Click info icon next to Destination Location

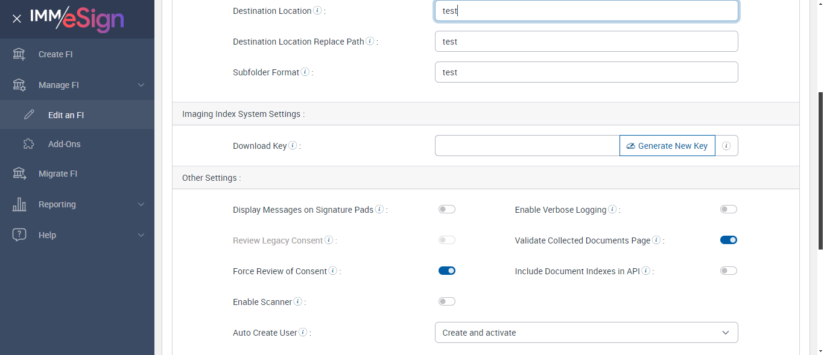pyautogui.click(x=317, y=11)
